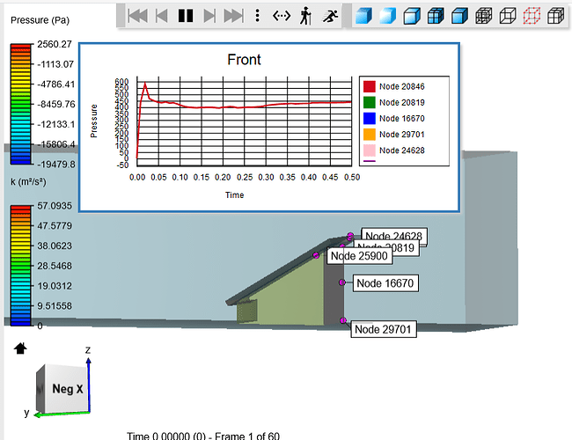572x440 pixels.
Task: Click the orange Node 29701 legend swatch
Action: click(x=370, y=135)
